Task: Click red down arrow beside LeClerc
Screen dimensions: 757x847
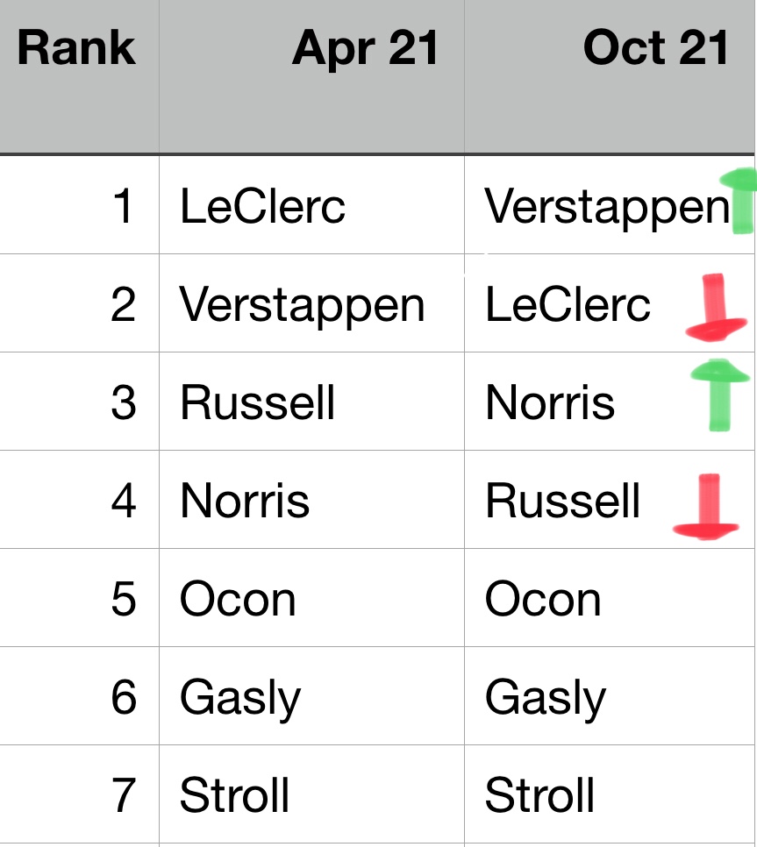Action: click(716, 309)
